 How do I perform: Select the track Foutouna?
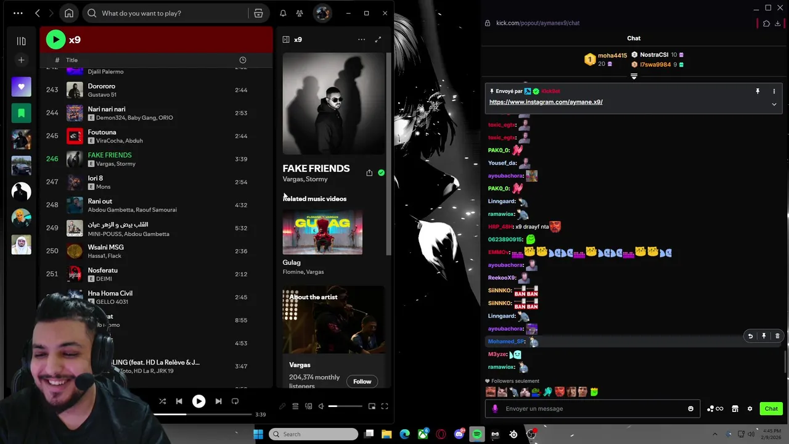157,136
